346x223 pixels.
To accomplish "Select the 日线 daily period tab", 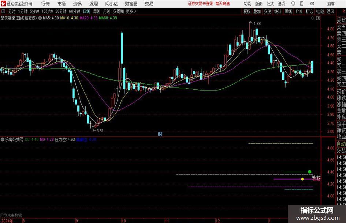I will point(86,11).
